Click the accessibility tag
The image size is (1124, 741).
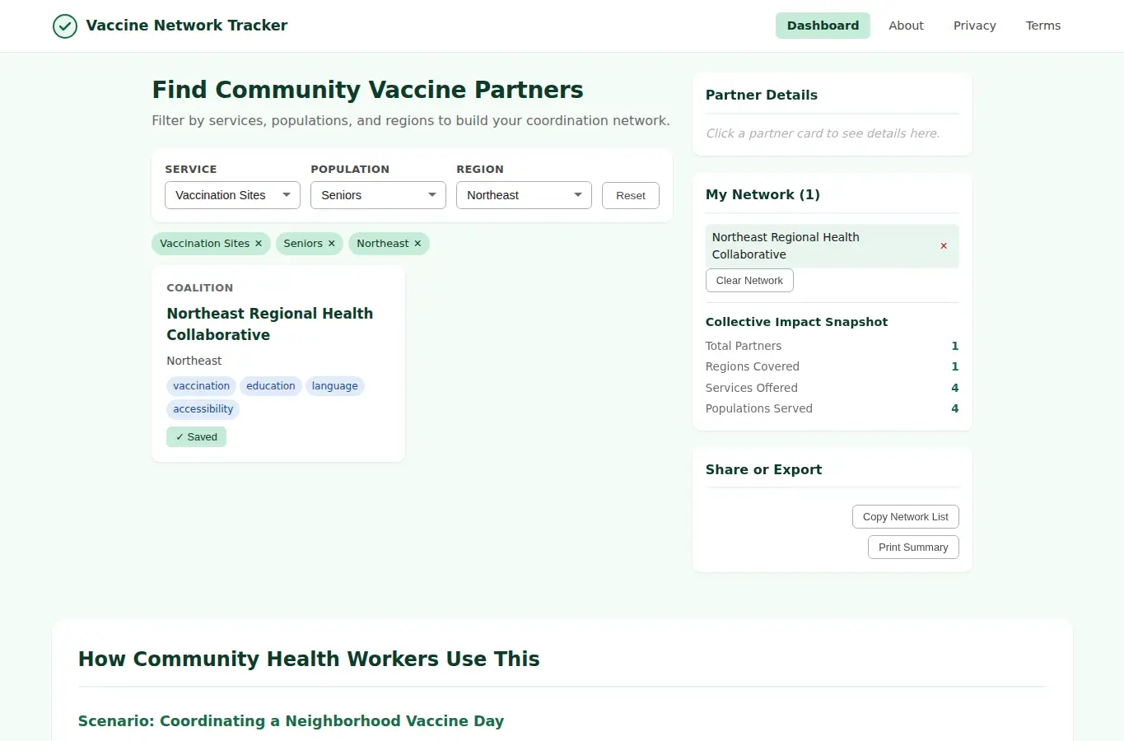point(203,409)
